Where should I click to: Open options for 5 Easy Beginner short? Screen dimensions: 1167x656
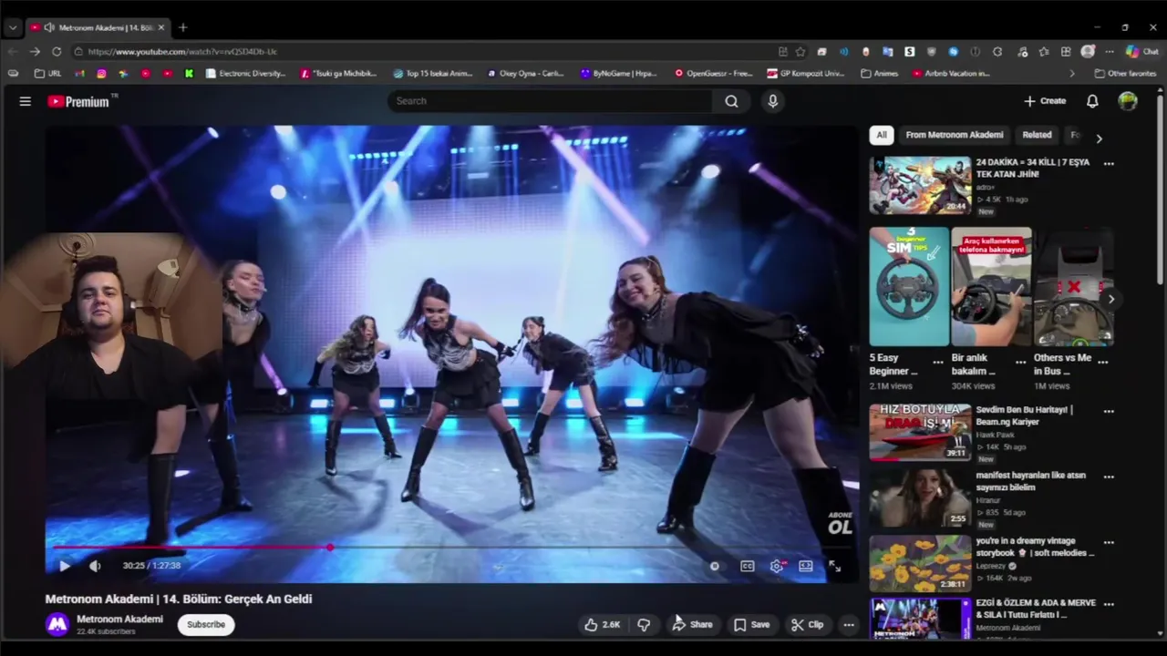coord(939,362)
